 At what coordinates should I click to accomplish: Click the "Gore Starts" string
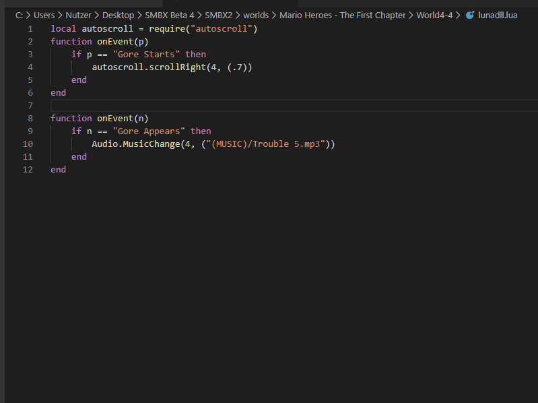click(146, 54)
